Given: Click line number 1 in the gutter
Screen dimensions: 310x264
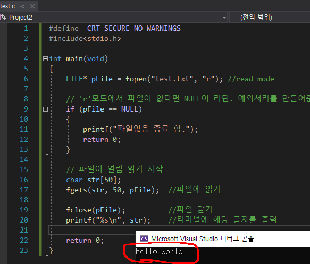Looking at the screenshot, I should (x=26, y=29).
